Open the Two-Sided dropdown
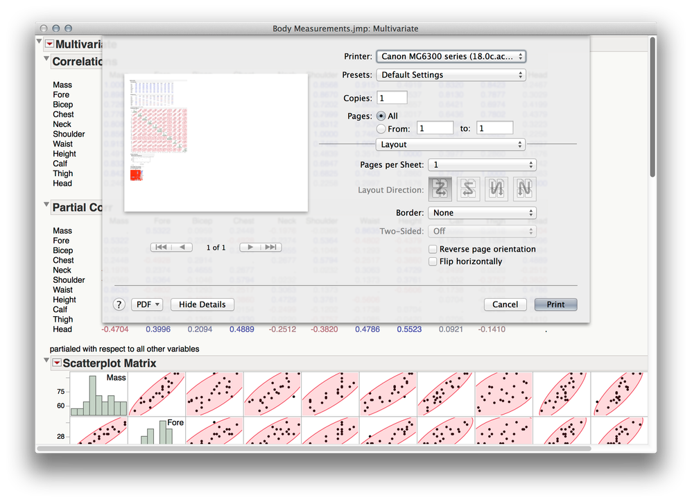 483,231
